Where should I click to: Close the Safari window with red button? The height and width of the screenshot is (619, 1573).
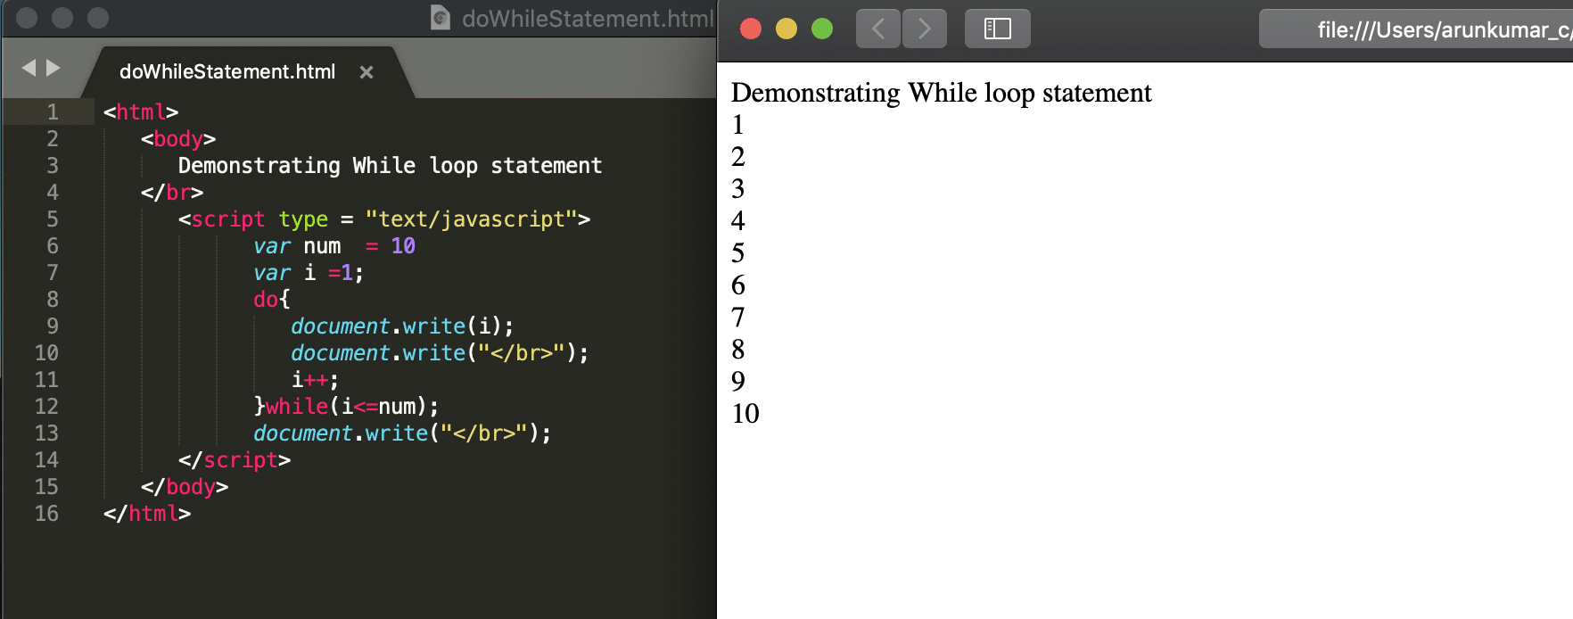(751, 29)
